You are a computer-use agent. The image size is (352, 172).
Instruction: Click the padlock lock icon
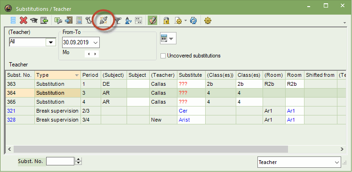[166, 20]
